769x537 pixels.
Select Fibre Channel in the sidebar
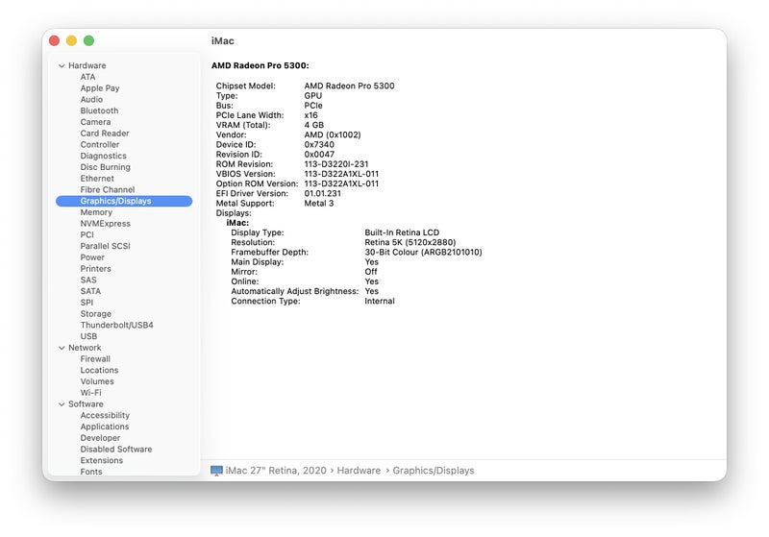point(108,189)
